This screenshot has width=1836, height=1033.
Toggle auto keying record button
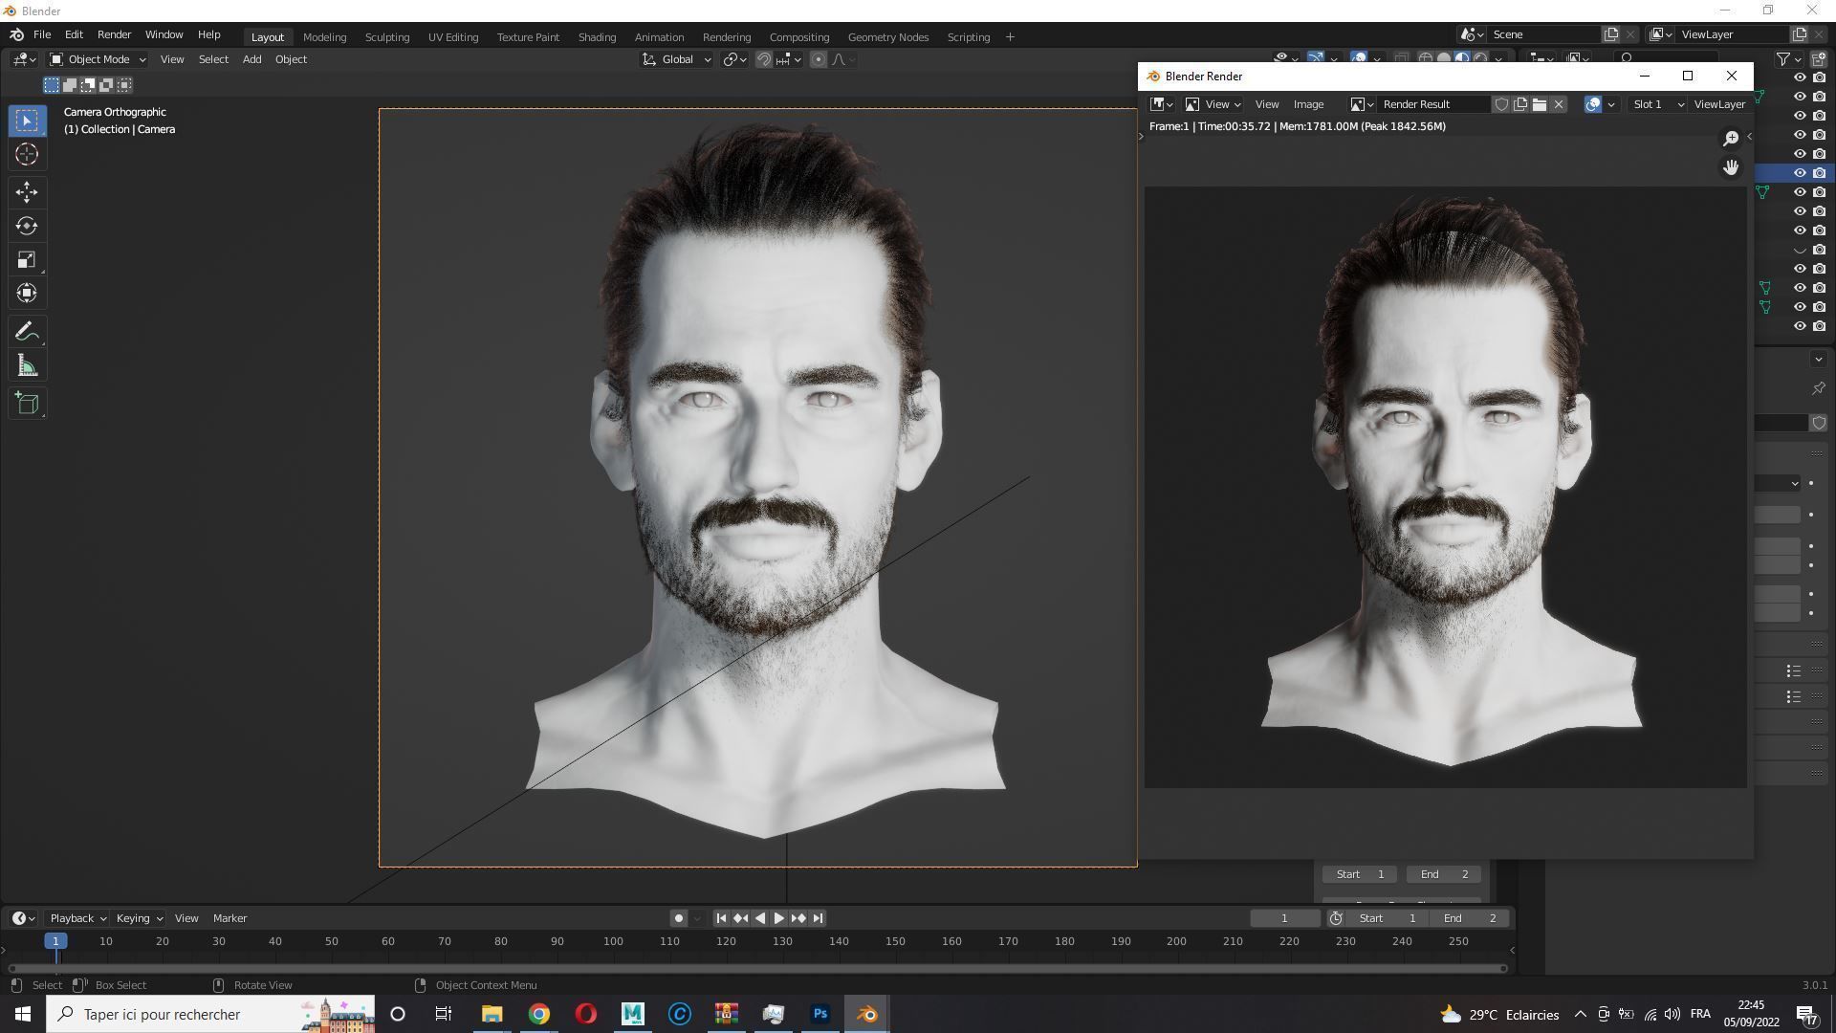pyautogui.click(x=678, y=918)
